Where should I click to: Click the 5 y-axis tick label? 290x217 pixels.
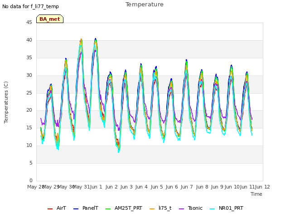(x=31, y=163)
